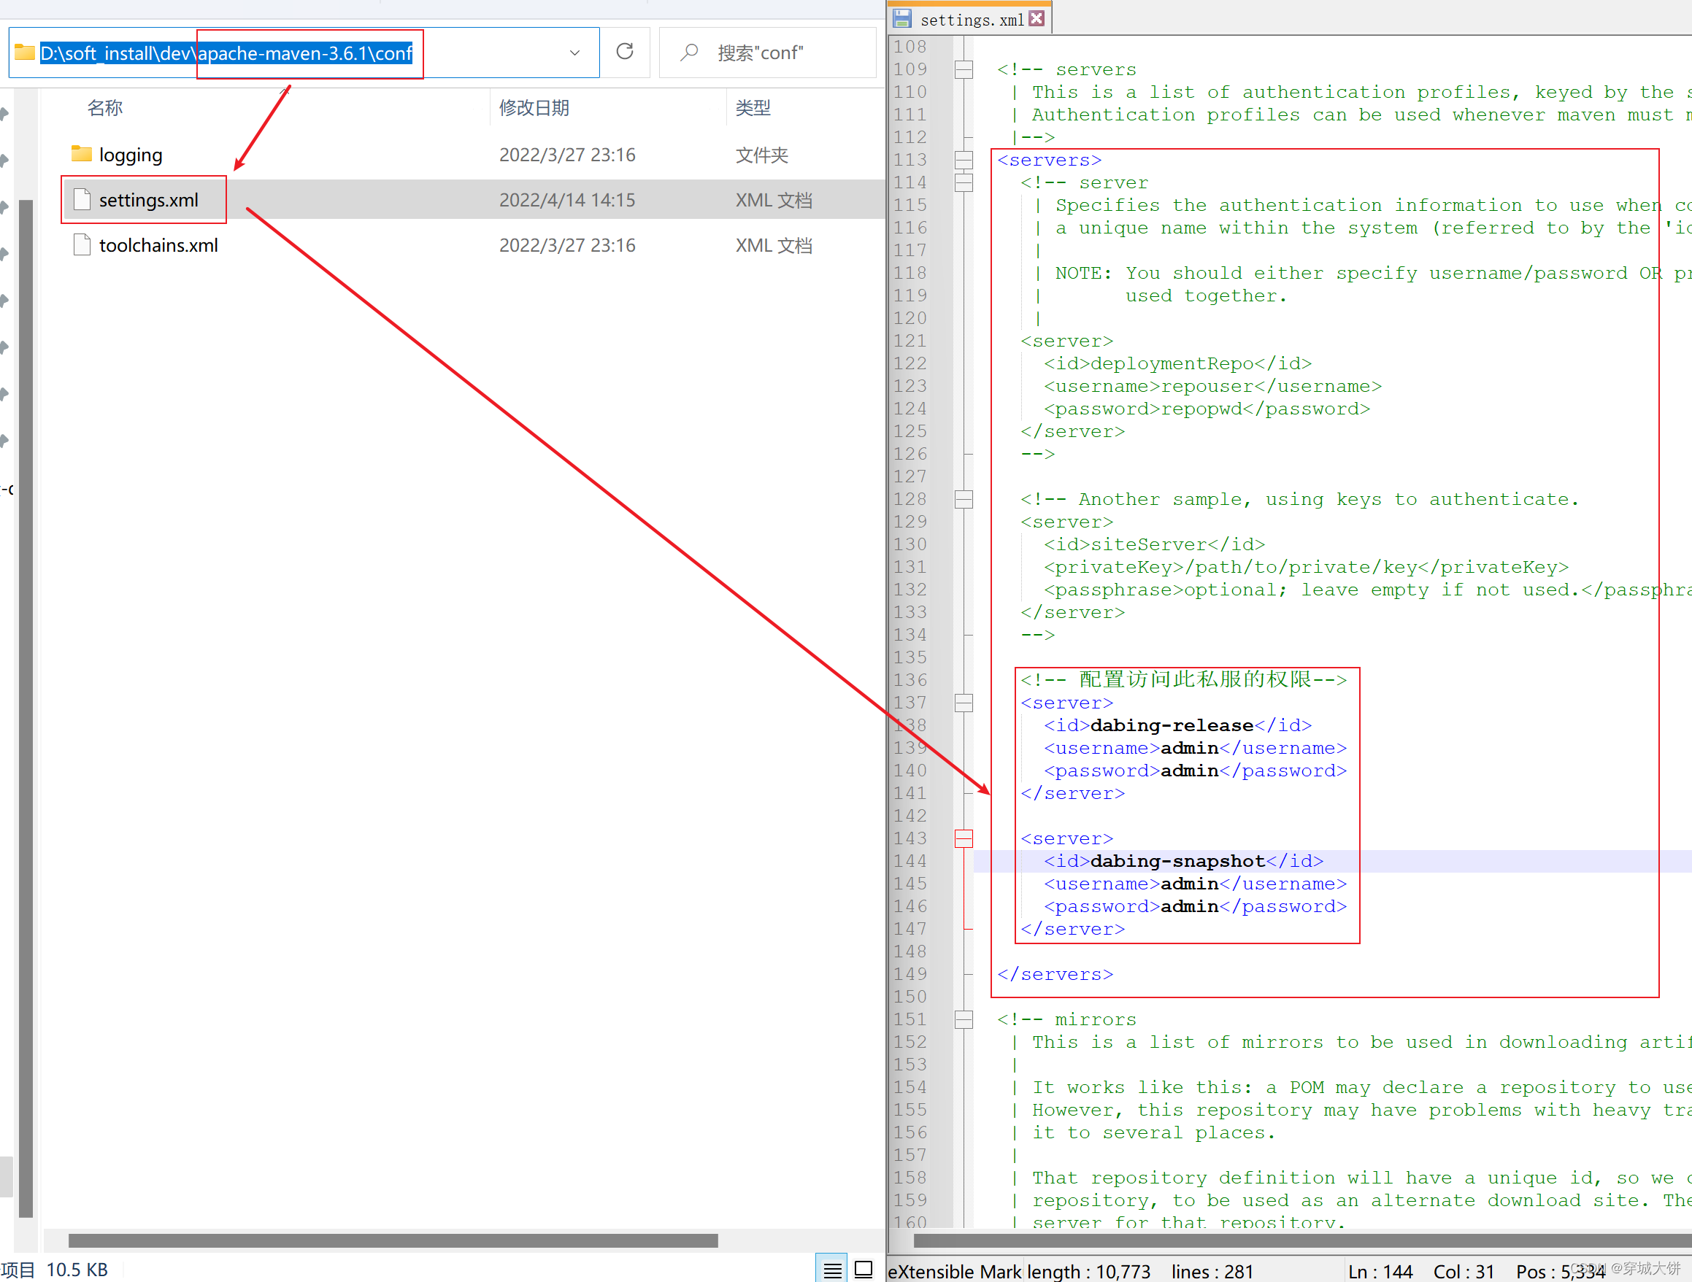1692x1282 pixels.
Task: Click the save disk icon on settings.xml tab
Action: click(x=903, y=18)
